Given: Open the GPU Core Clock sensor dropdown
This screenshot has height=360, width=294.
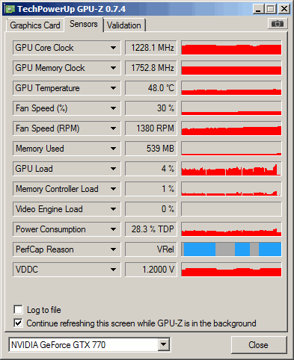Looking at the screenshot, I should pos(113,48).
